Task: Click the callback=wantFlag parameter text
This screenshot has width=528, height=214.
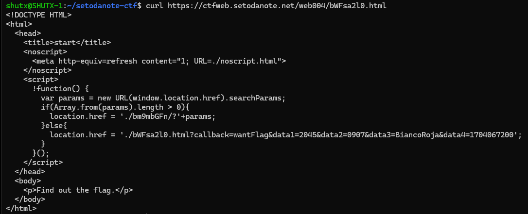Action: pyautogui.click(x=231, y=135)
